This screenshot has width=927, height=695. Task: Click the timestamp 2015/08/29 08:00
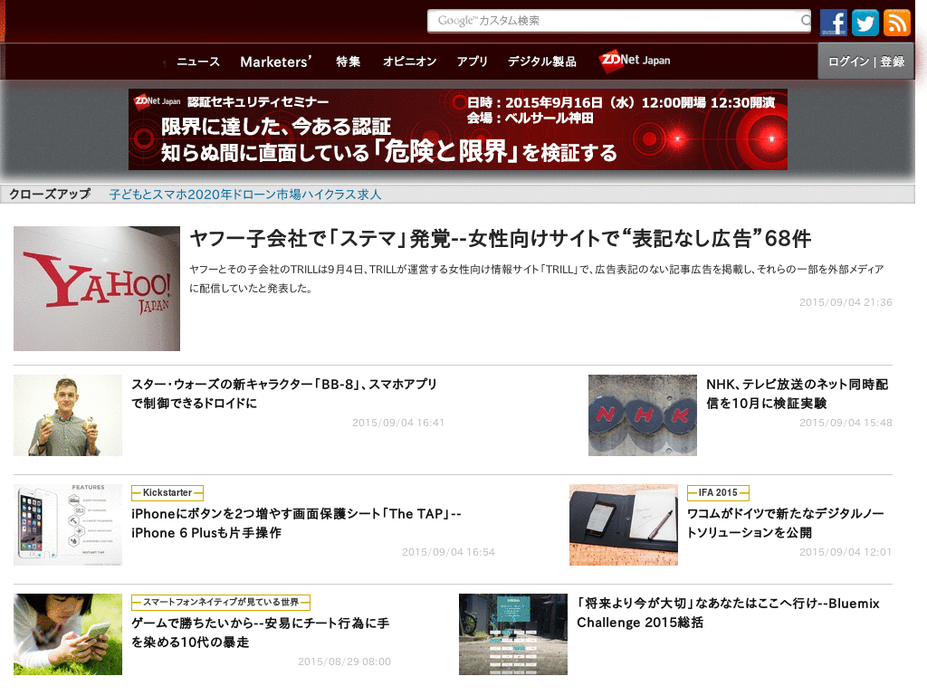345,662
